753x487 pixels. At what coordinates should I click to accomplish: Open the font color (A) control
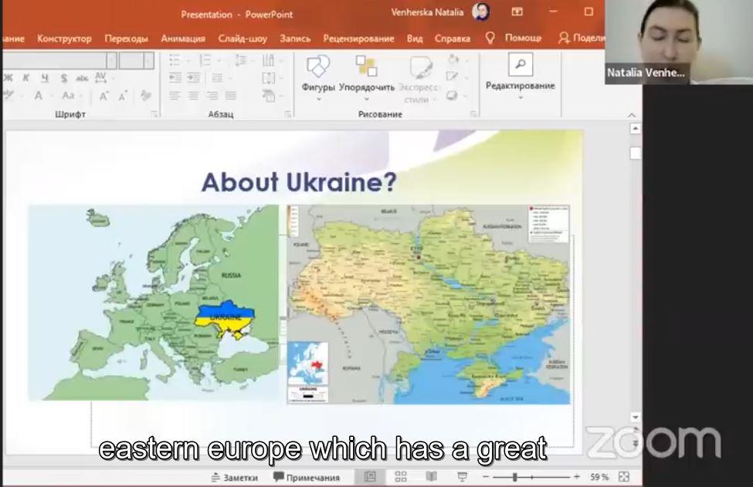pyautogui.click(x=39, y=96)
